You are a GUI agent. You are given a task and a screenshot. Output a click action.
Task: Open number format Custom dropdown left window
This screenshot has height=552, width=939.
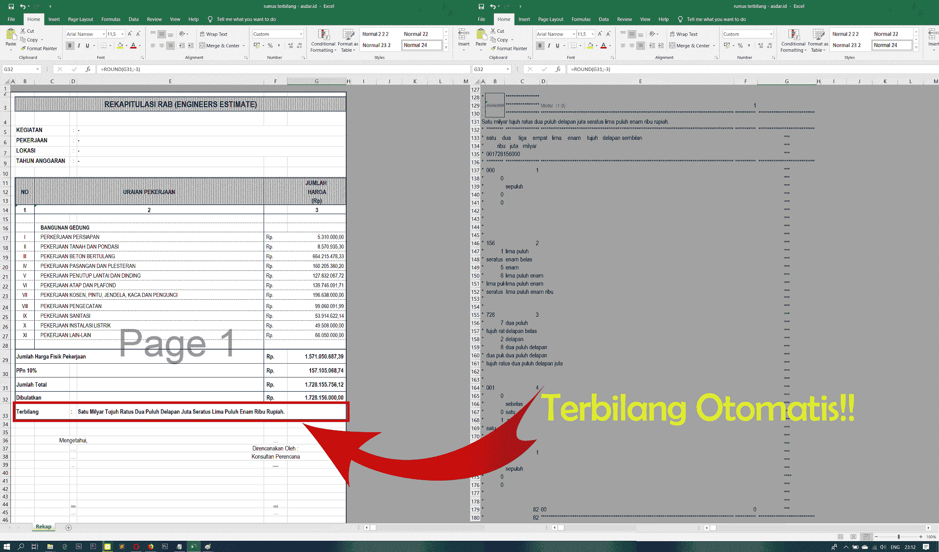click(301, 34)
